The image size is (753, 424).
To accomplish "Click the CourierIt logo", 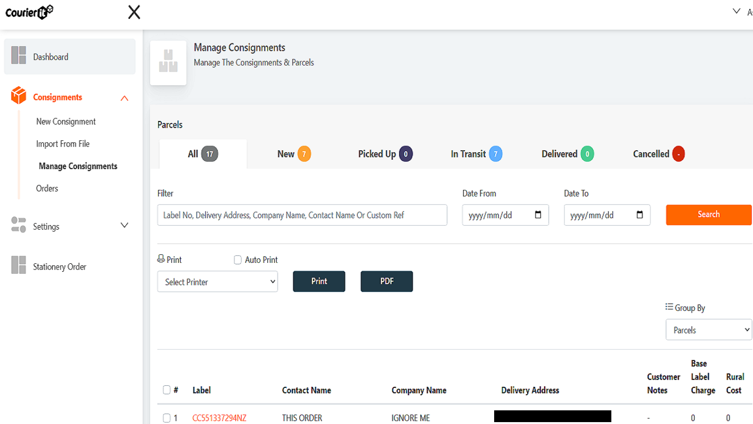I will (28, 12).
